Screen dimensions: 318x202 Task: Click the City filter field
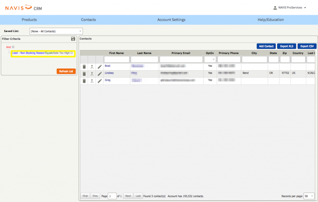coord(254,59)
